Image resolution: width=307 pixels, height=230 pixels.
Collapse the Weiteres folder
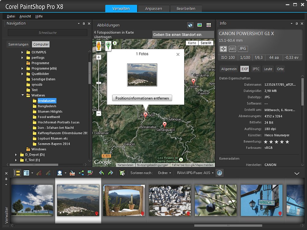point(23,95)
